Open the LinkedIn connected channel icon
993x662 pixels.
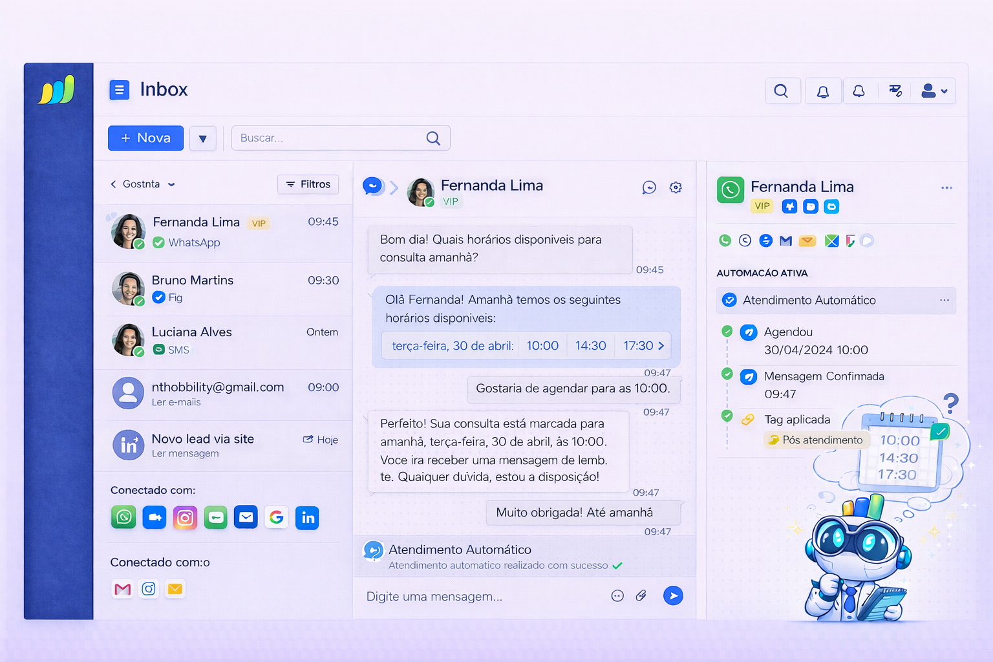pyautogui.click(x=307, y=517)
